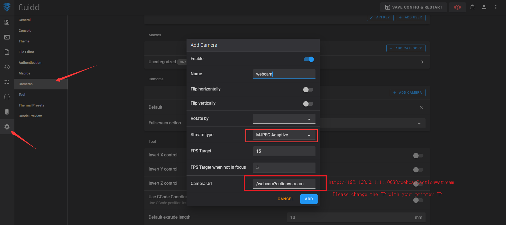Click the FPS Target field
This screenshot has width=506, height=225.
[x=284, y=151]
